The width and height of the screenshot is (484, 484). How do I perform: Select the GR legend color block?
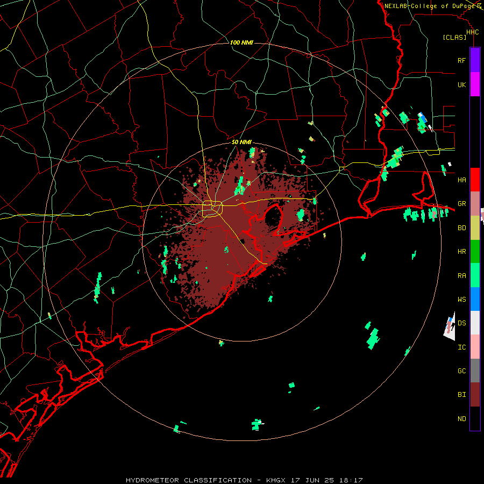click(475, 203)
